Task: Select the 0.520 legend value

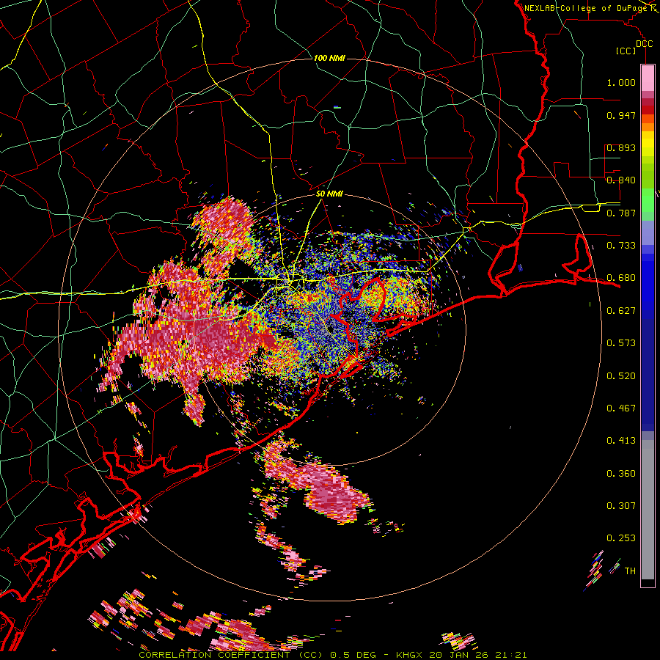Action: [621, 376]
